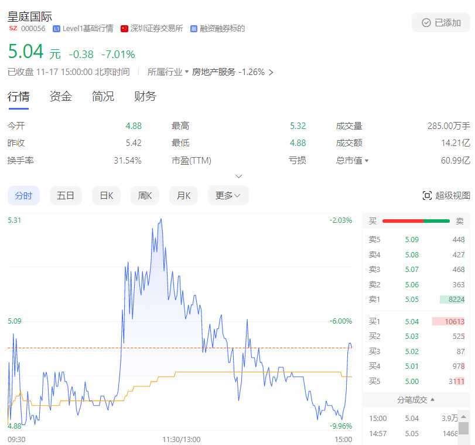Collapse the 分笔成交 section header

coord(416,400)
